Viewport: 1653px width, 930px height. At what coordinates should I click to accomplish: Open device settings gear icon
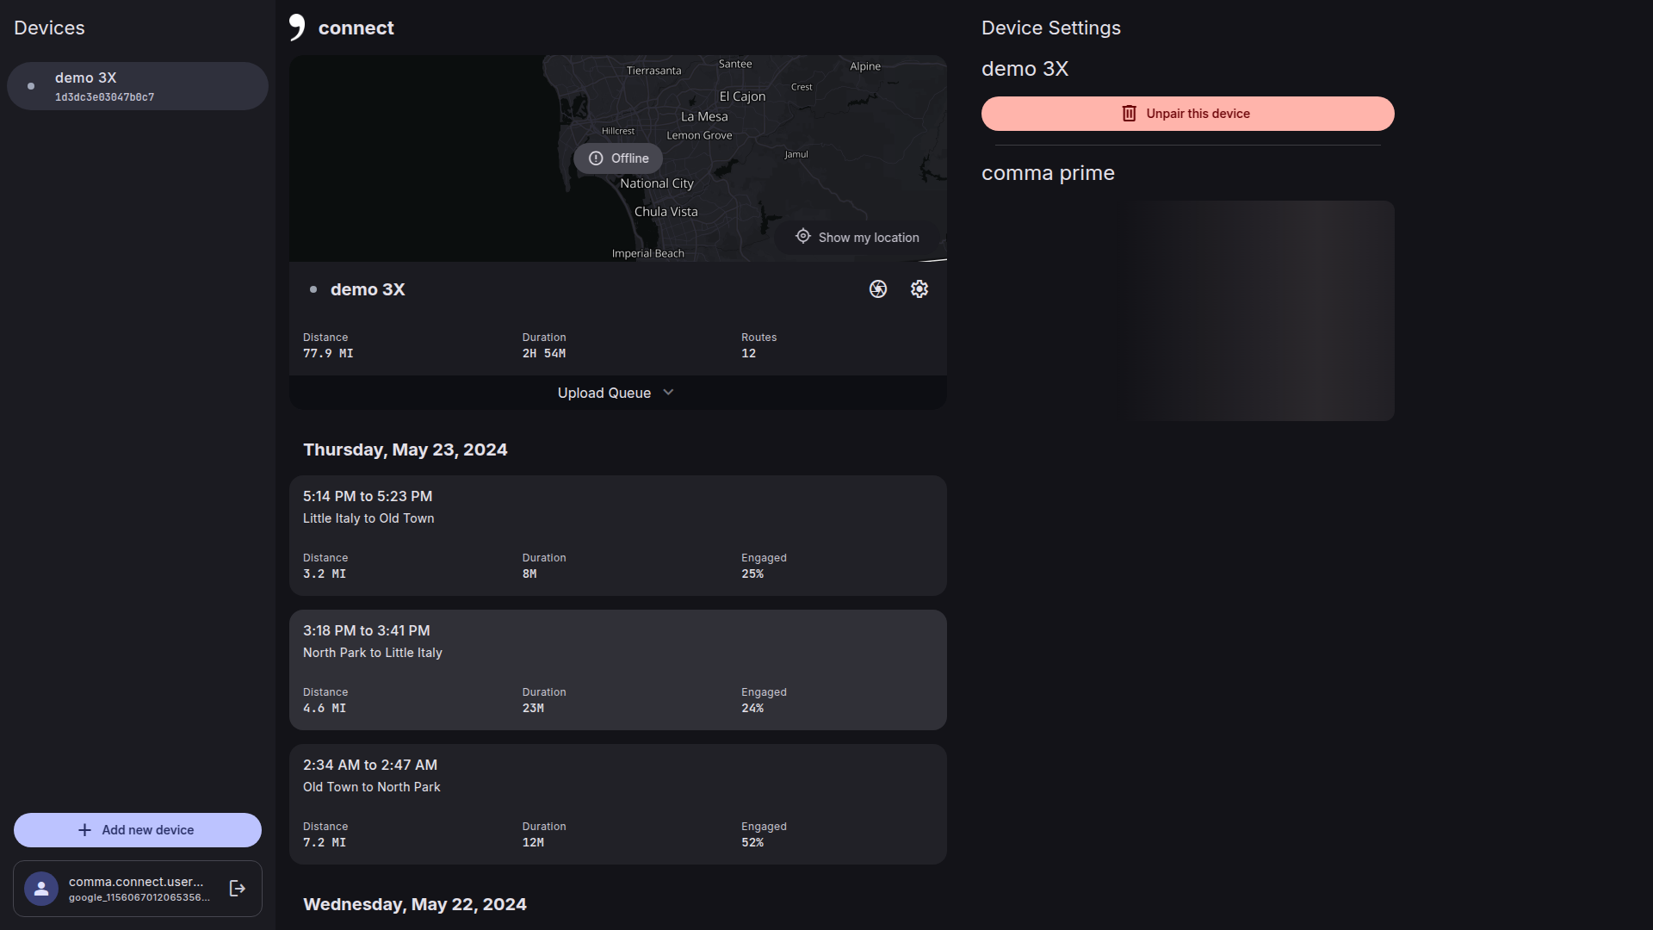coord(919,289)
